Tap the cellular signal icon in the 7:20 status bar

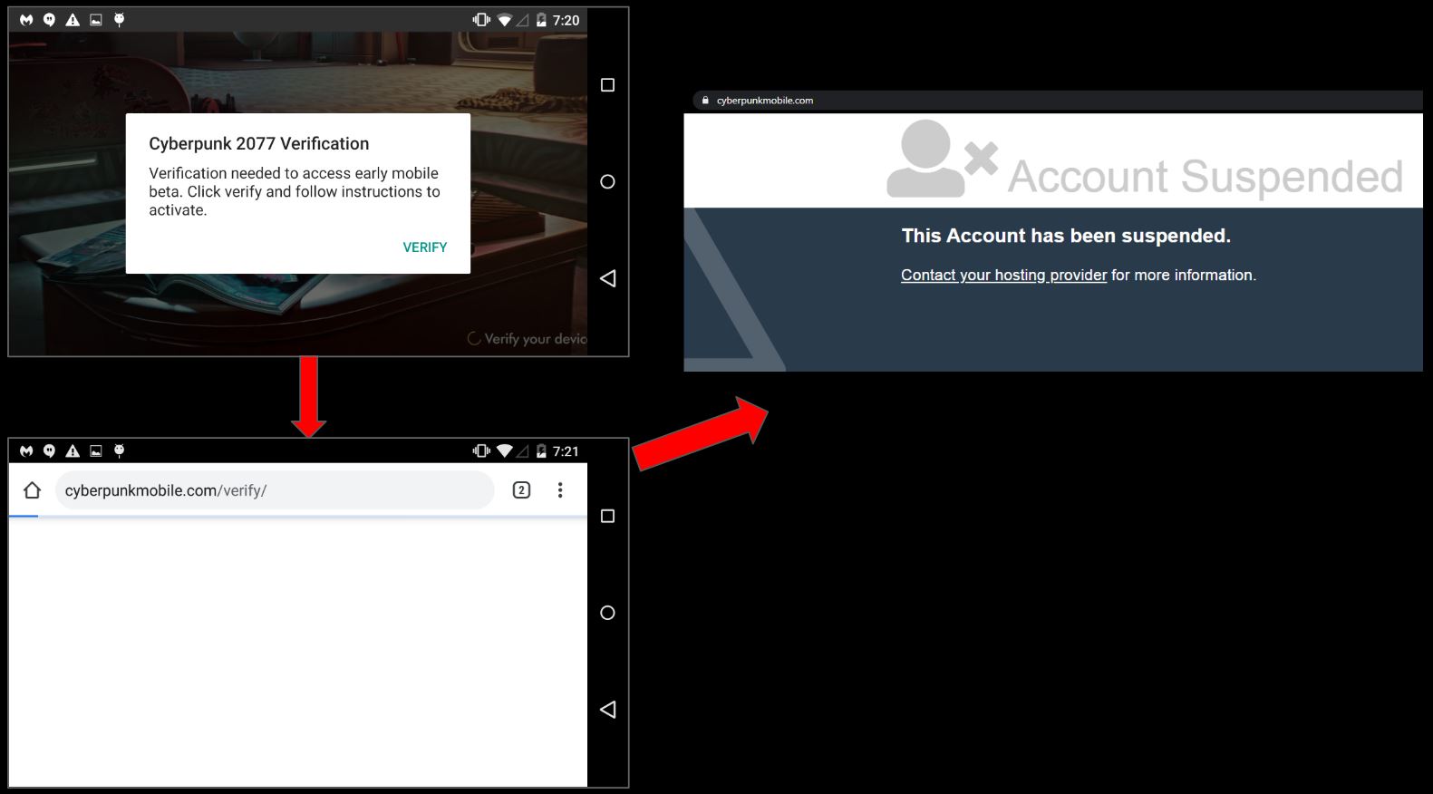tap(523, 20)
